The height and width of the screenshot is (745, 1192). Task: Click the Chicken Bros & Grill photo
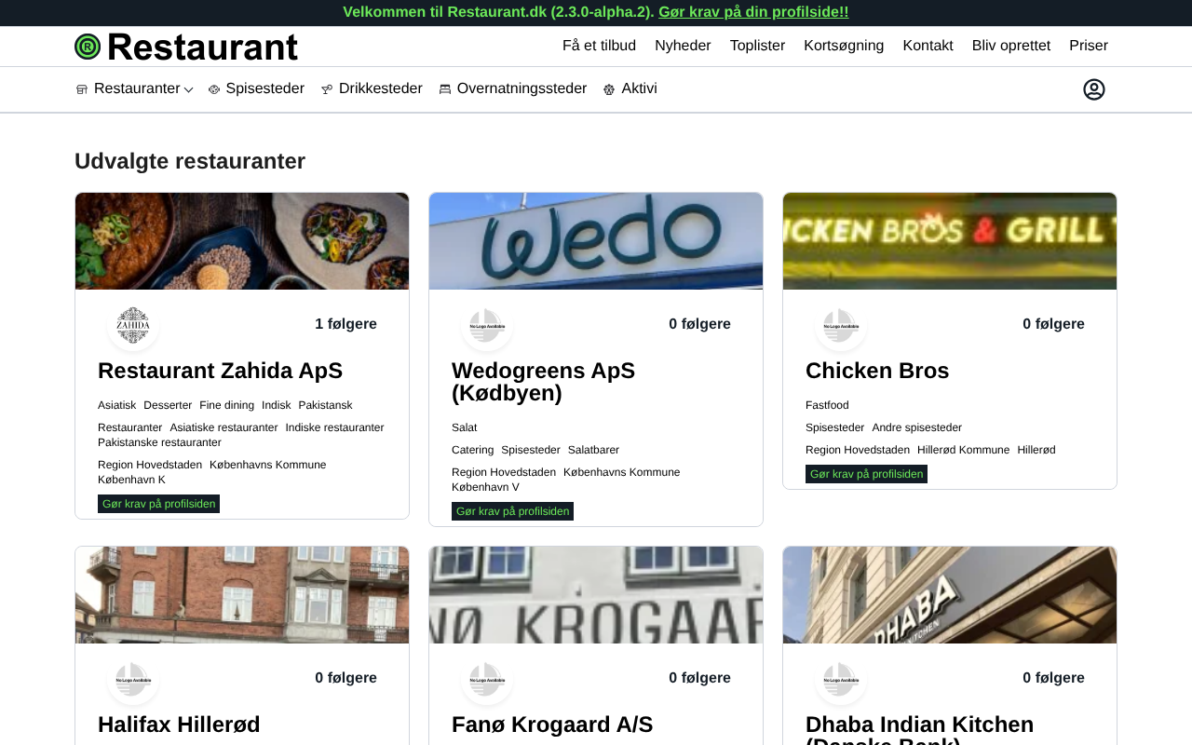(x=950, y=241)
